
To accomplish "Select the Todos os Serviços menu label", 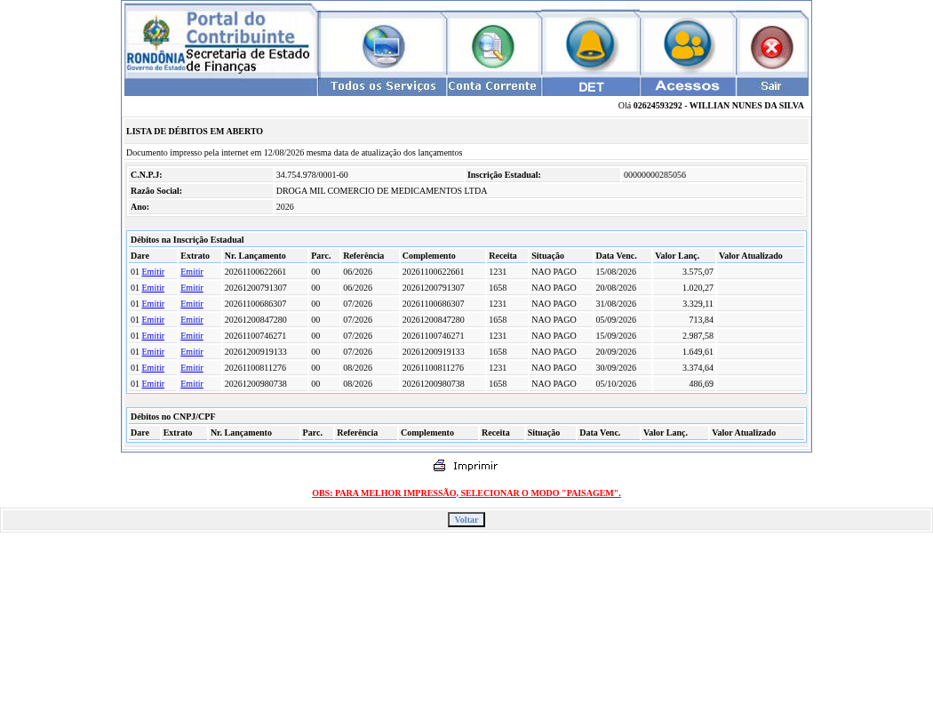I will [x=383, y=86].
